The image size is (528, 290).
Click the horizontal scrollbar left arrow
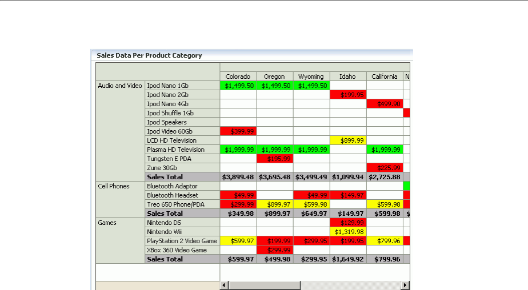[224, 285]
